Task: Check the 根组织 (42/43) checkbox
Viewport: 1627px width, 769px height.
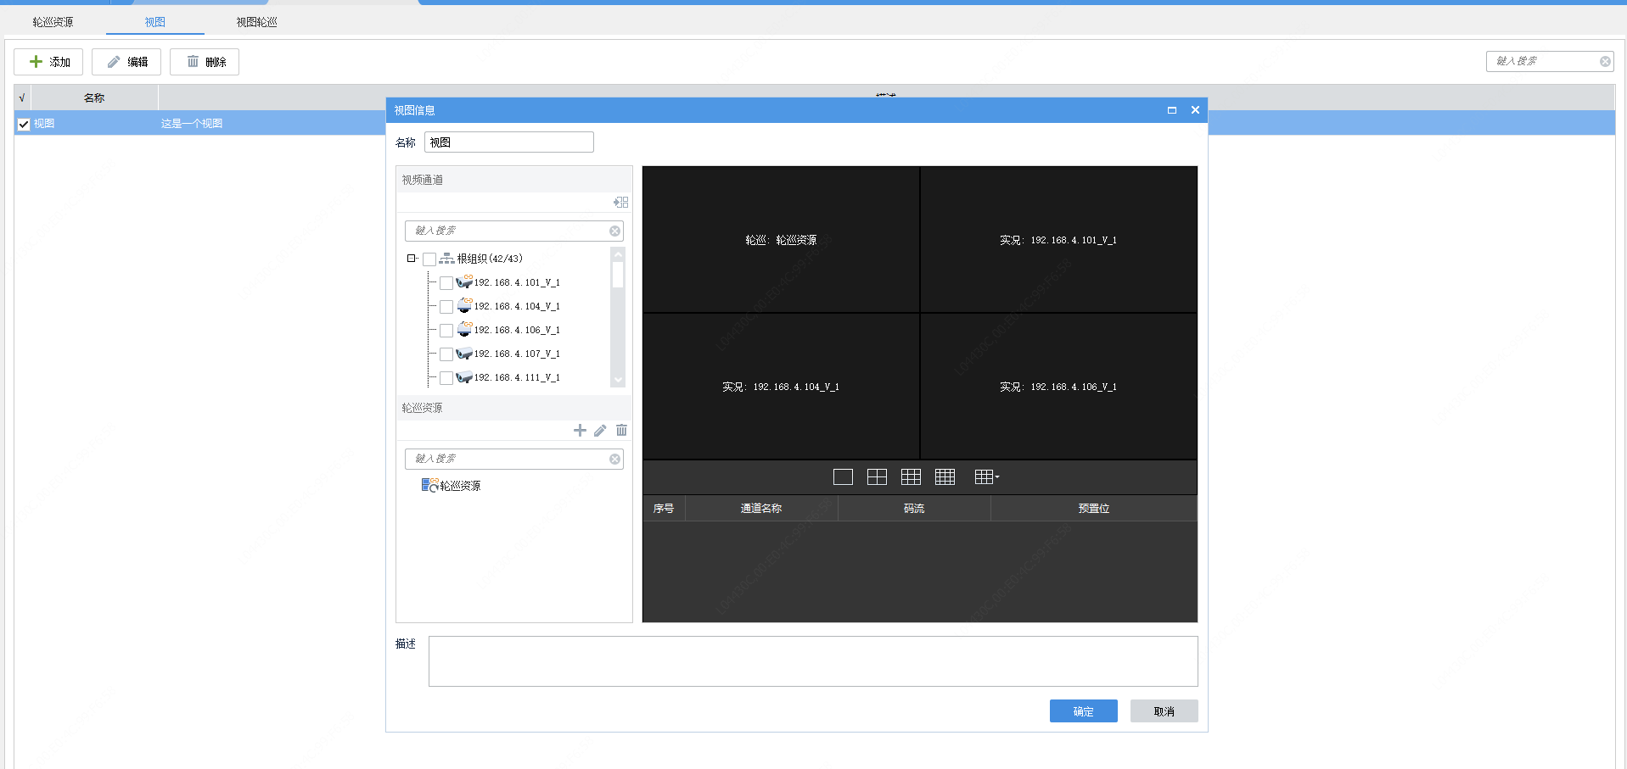Action: [429, 259]
